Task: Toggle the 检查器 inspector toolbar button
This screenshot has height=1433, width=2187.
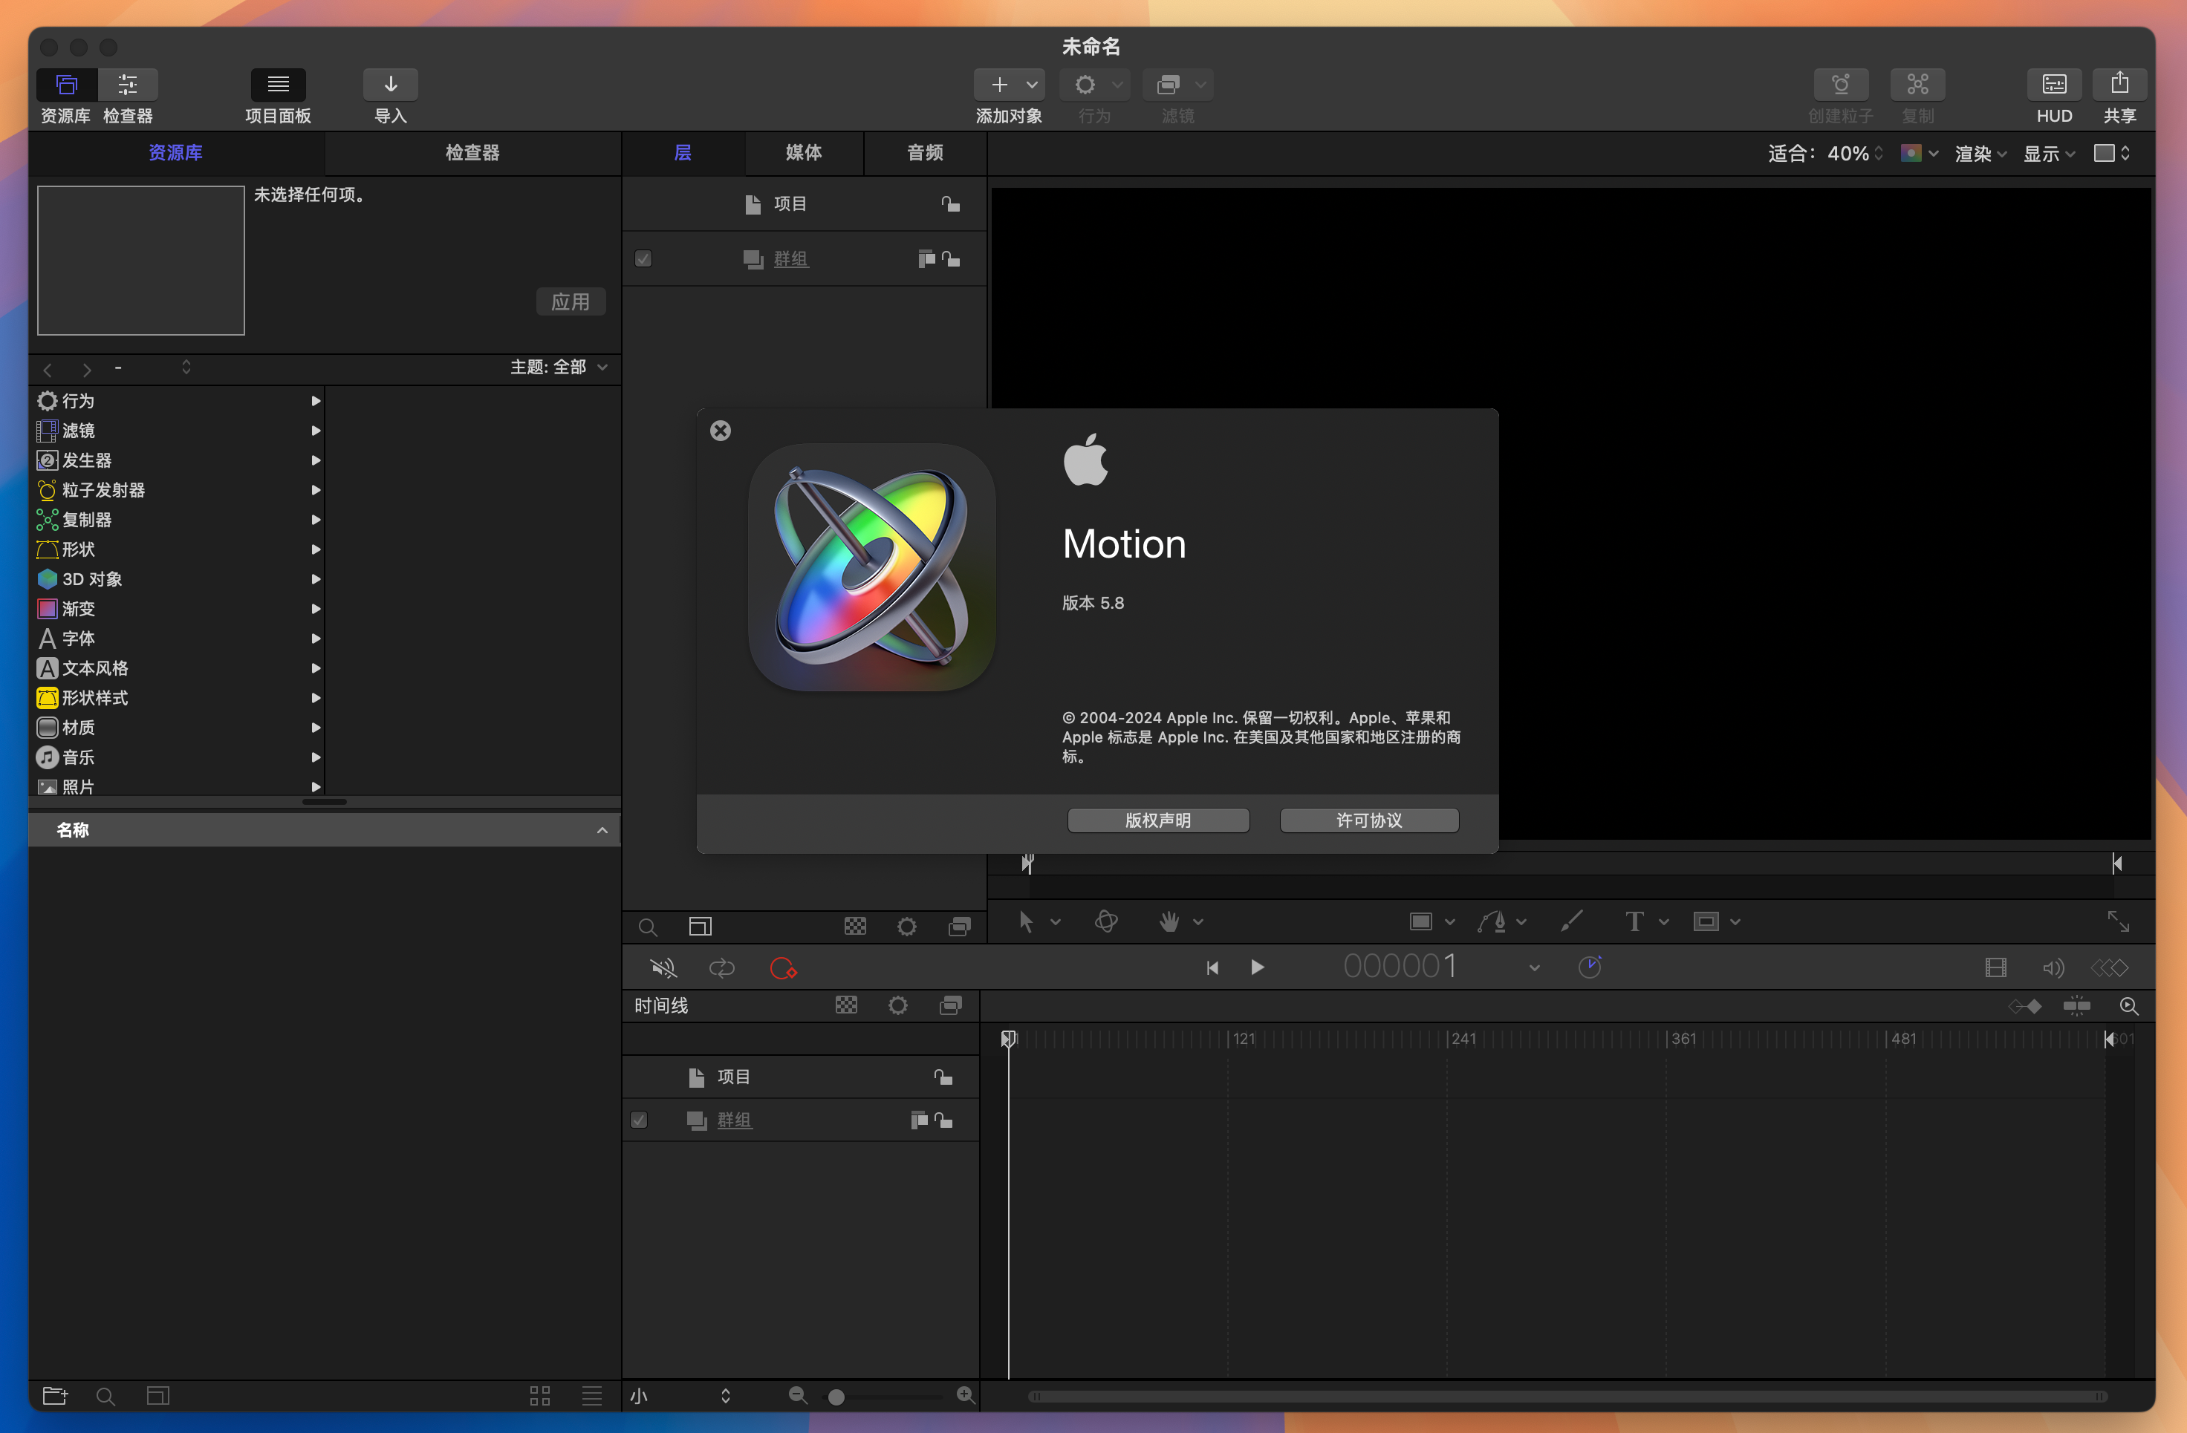Action: click(128, 85)
